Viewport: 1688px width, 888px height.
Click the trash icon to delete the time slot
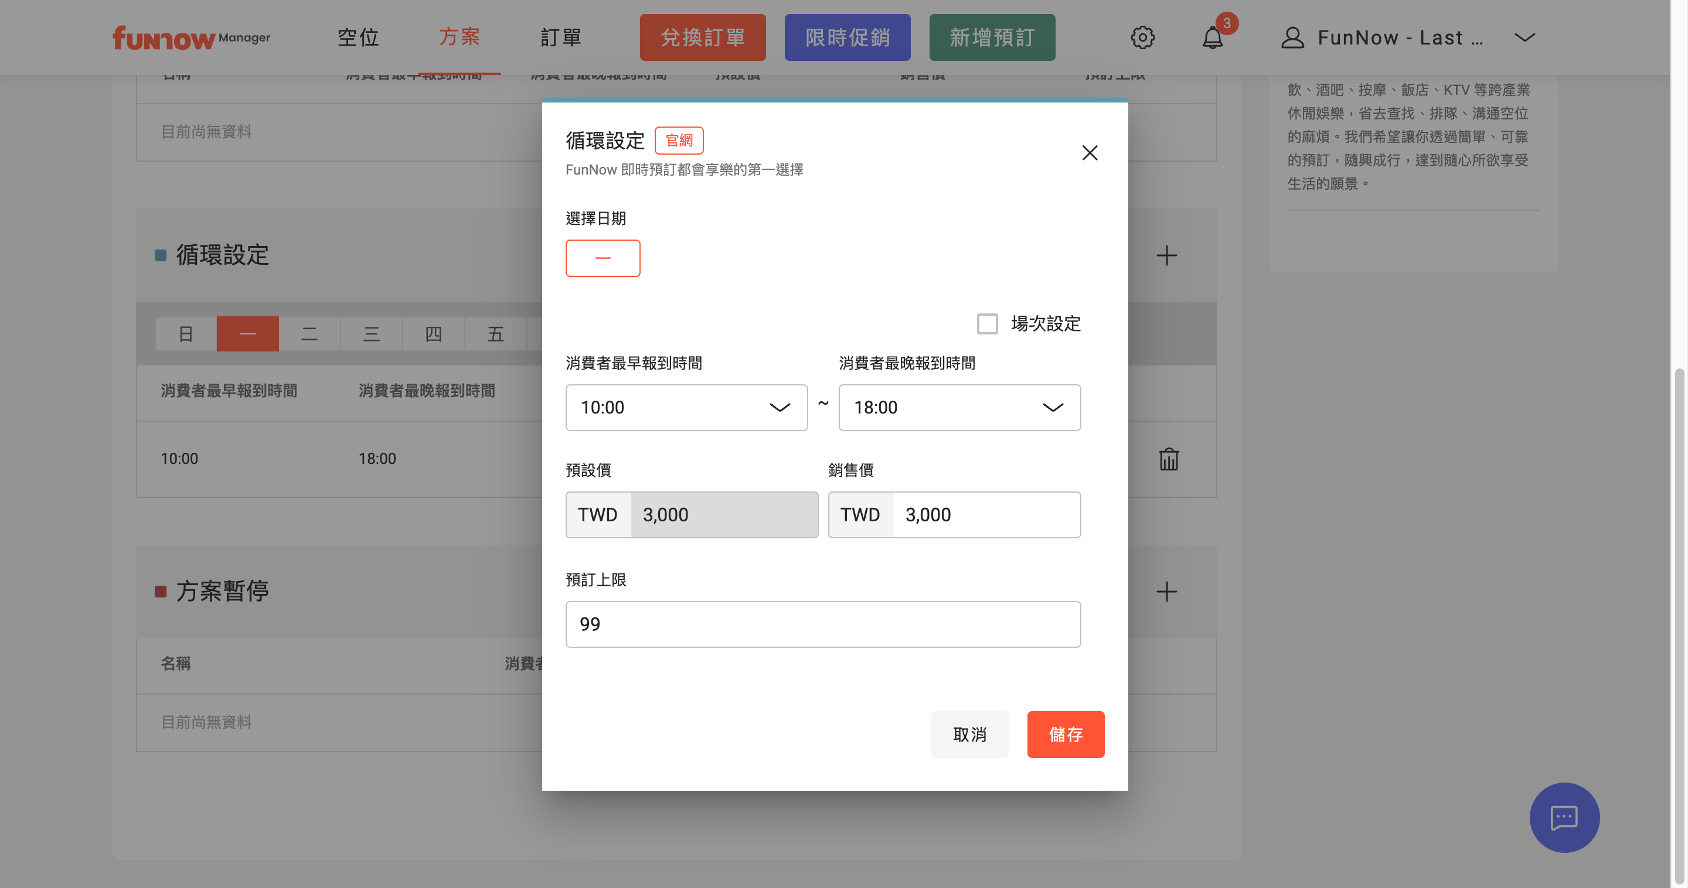1168,459
